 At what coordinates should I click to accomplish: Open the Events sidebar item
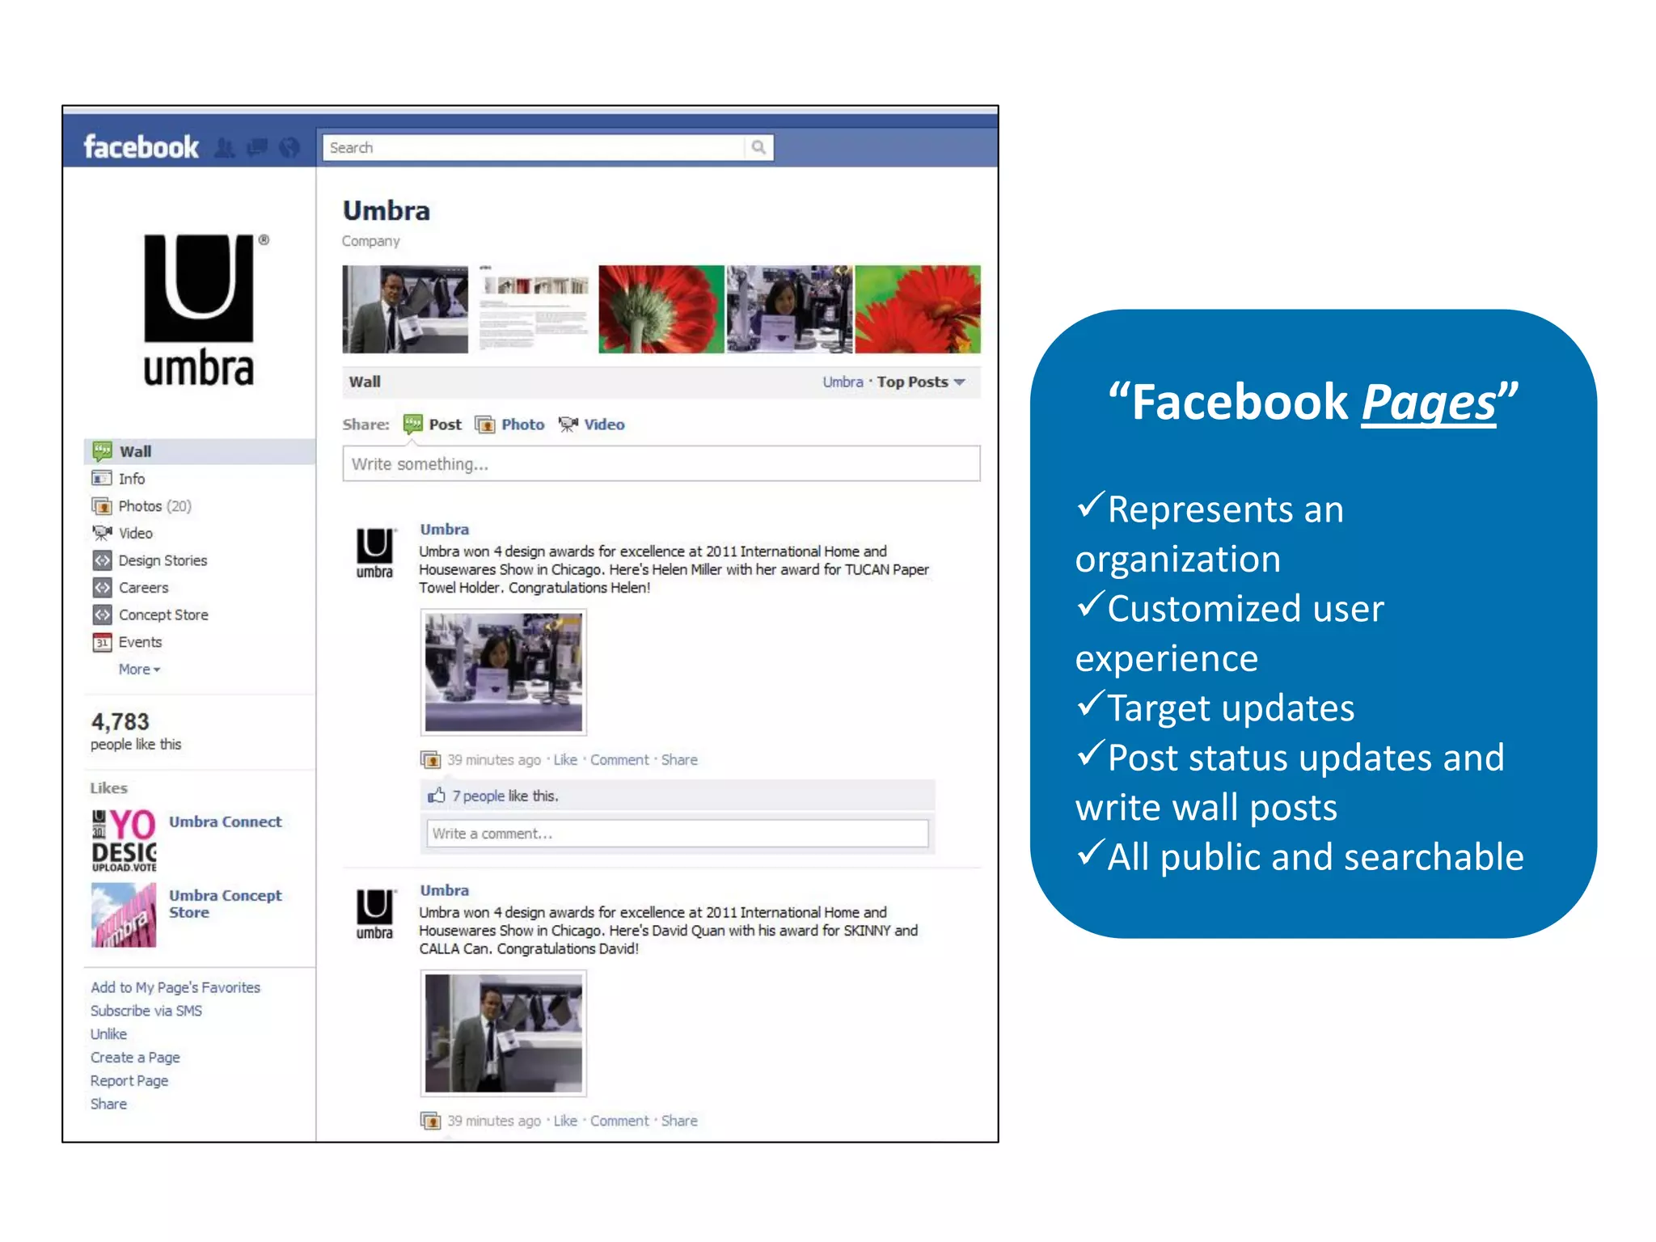(x=140, y=642)
